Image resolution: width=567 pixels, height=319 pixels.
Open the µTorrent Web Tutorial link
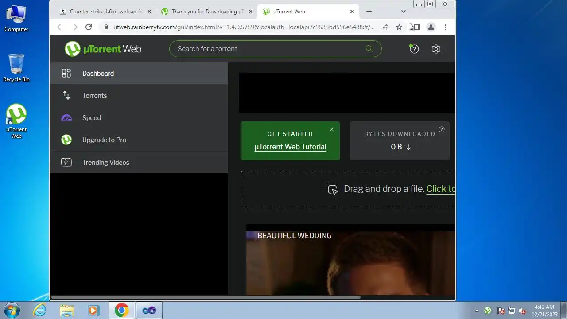[290, 147]
